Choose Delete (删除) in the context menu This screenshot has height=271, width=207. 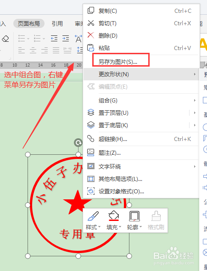coord(141,36)
